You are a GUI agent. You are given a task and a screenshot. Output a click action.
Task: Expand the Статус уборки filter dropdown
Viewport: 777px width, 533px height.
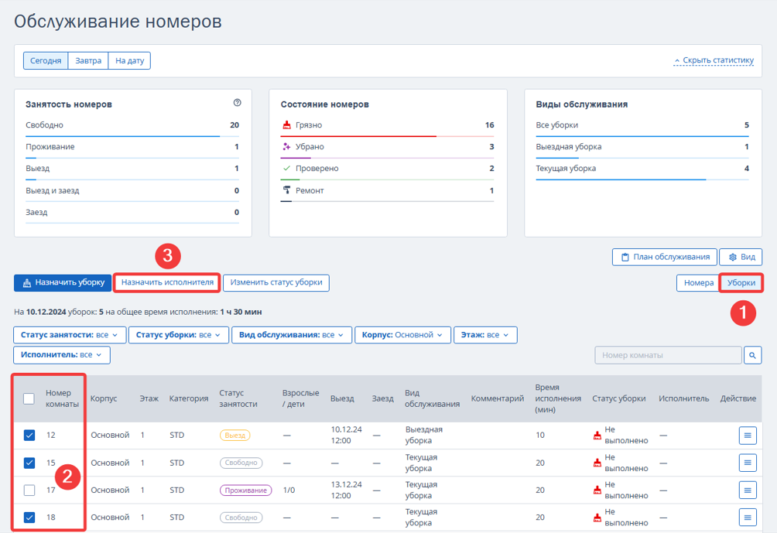[x=179, y=335]
